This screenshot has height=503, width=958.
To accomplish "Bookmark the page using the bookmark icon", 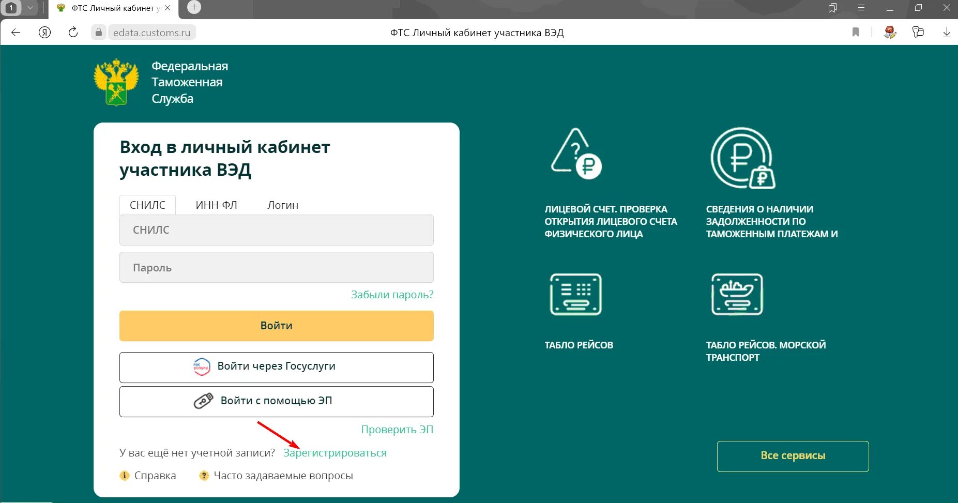I will 856,33.
